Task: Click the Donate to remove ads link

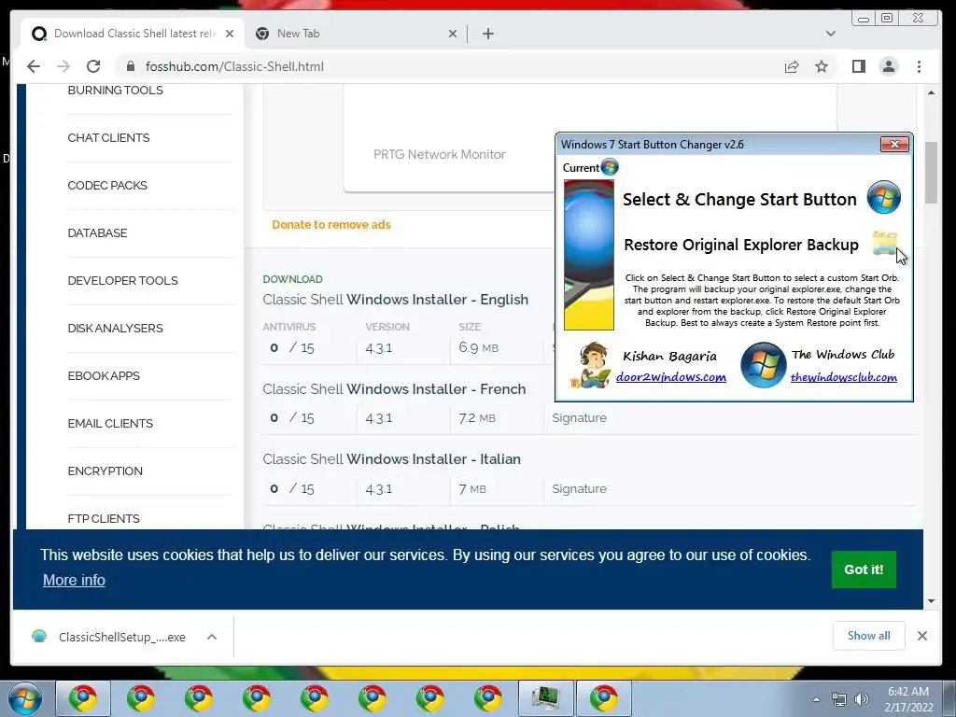Action: (331, 224)
